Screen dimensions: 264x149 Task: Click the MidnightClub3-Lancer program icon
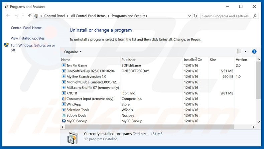[63, 82]
